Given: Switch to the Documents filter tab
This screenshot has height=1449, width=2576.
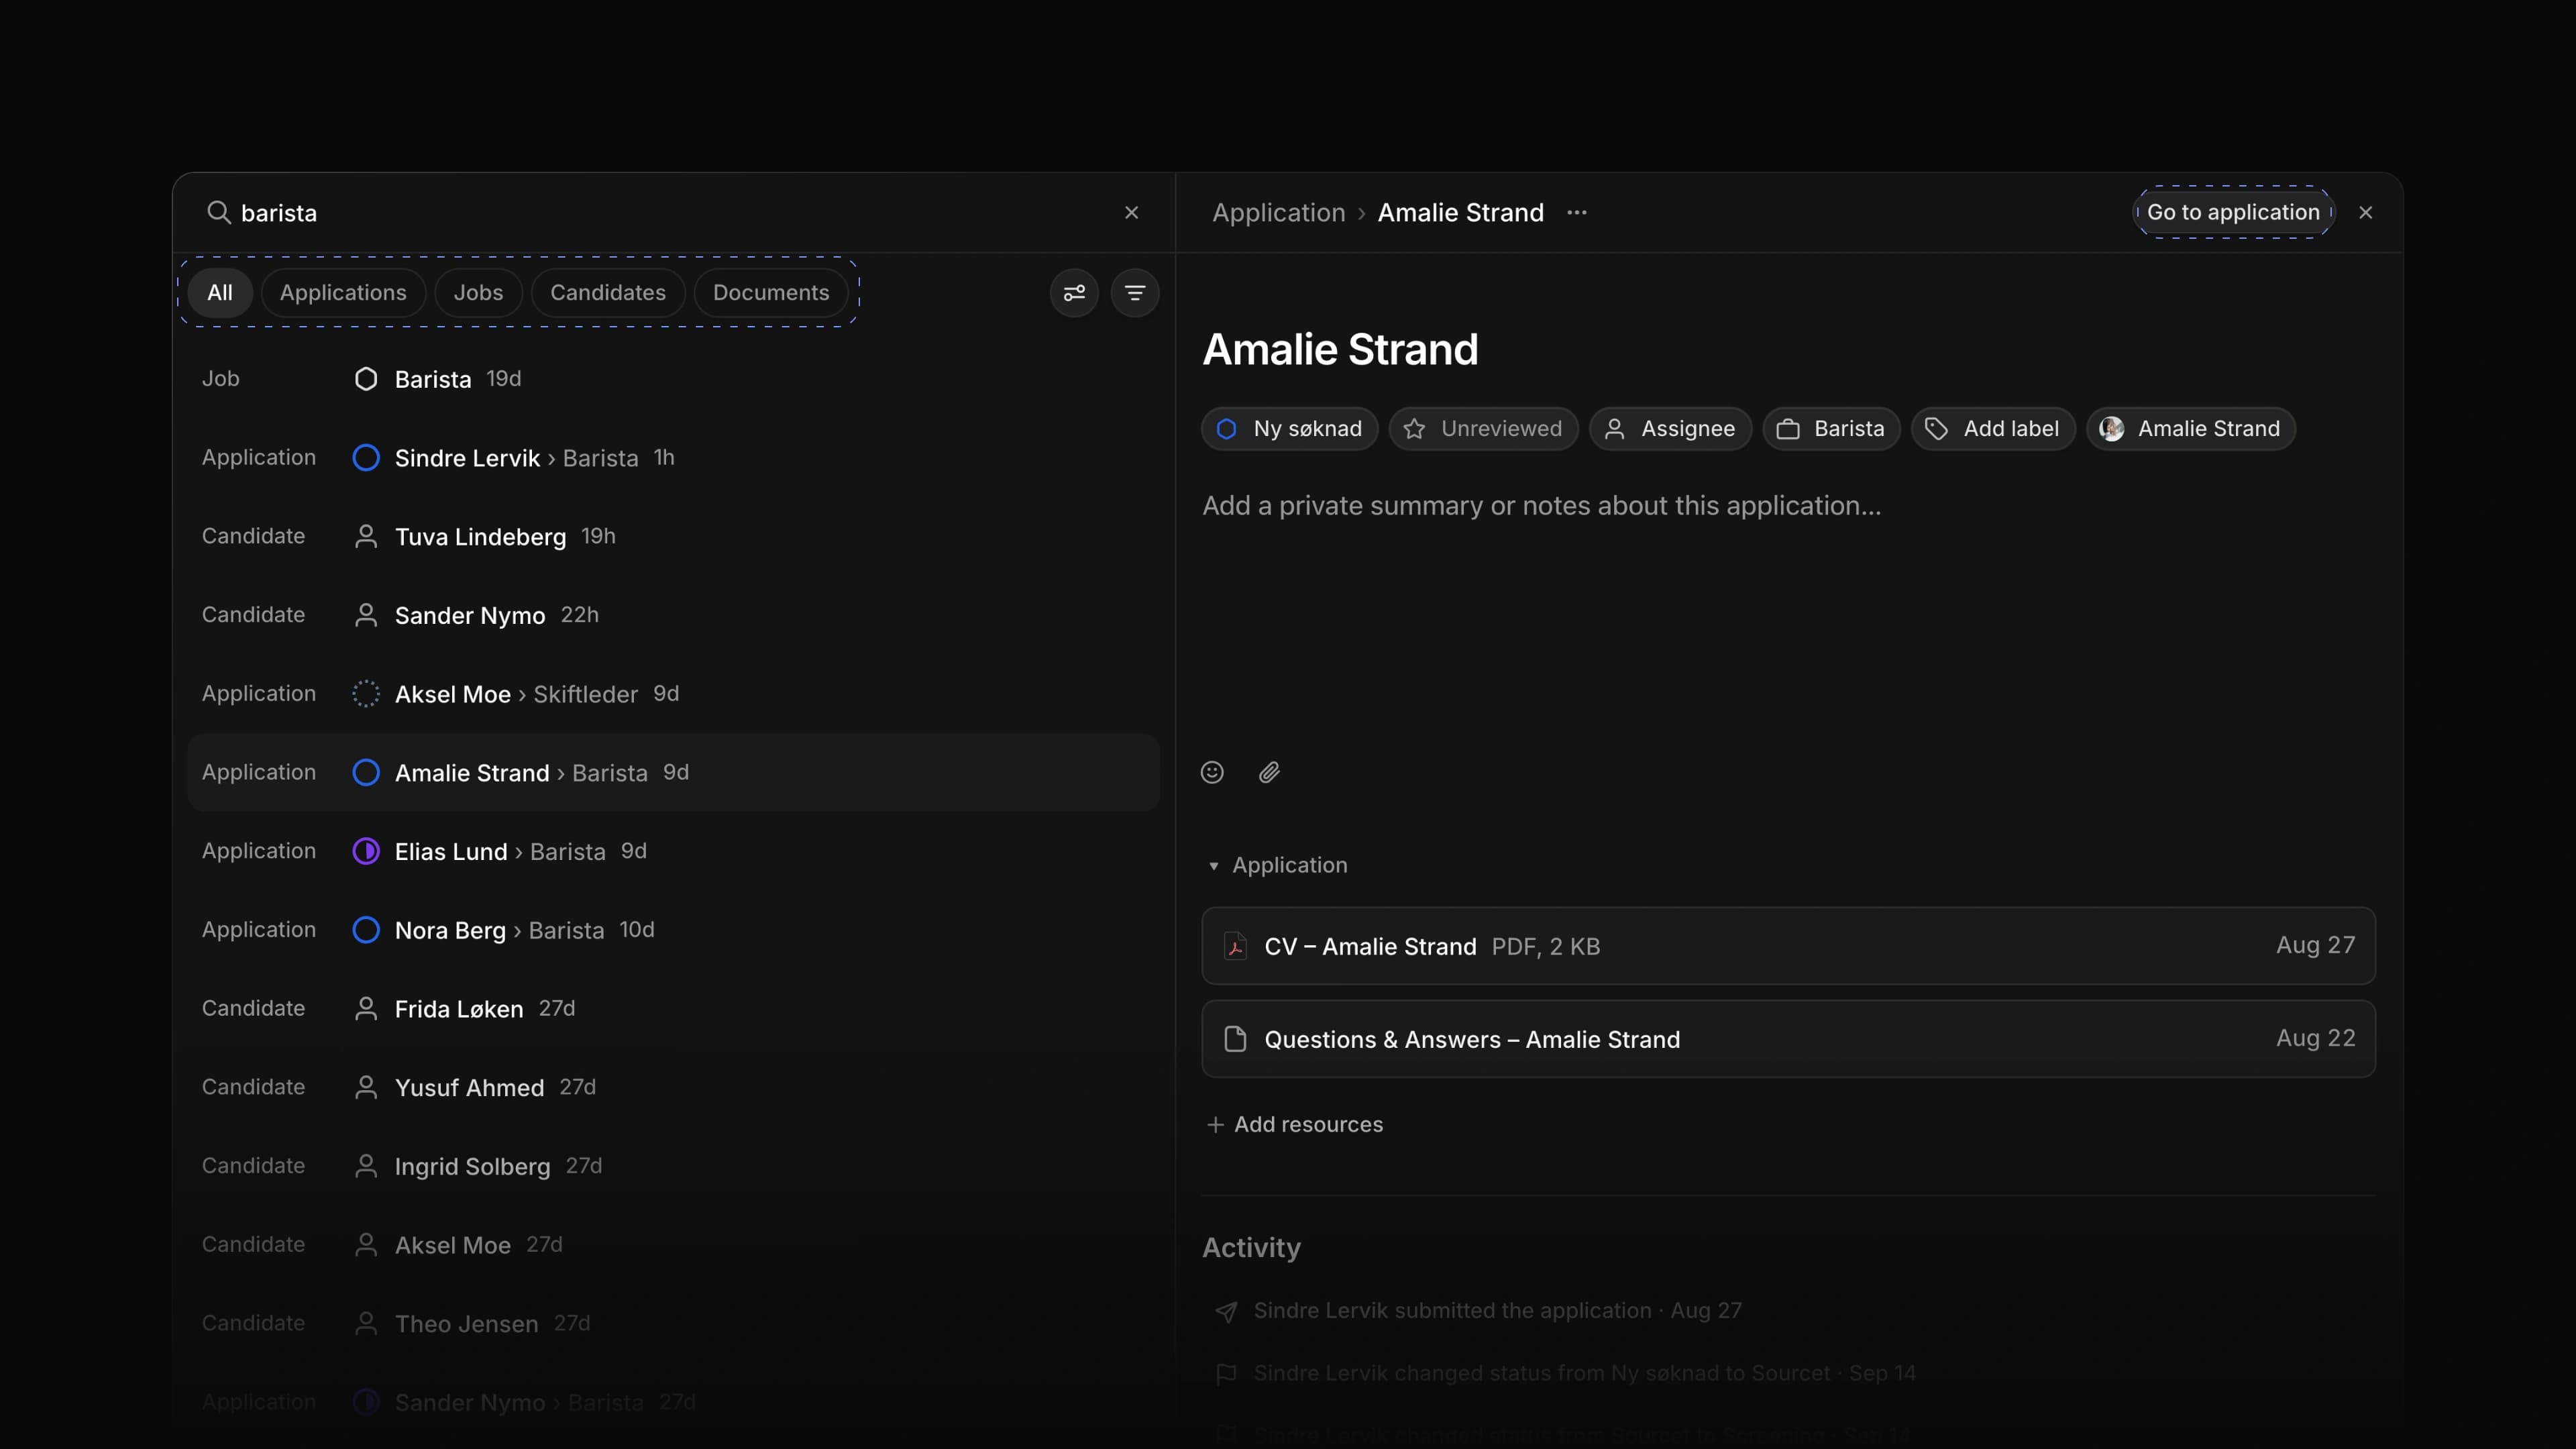Looking at the screenshot, I should point(771,293).
